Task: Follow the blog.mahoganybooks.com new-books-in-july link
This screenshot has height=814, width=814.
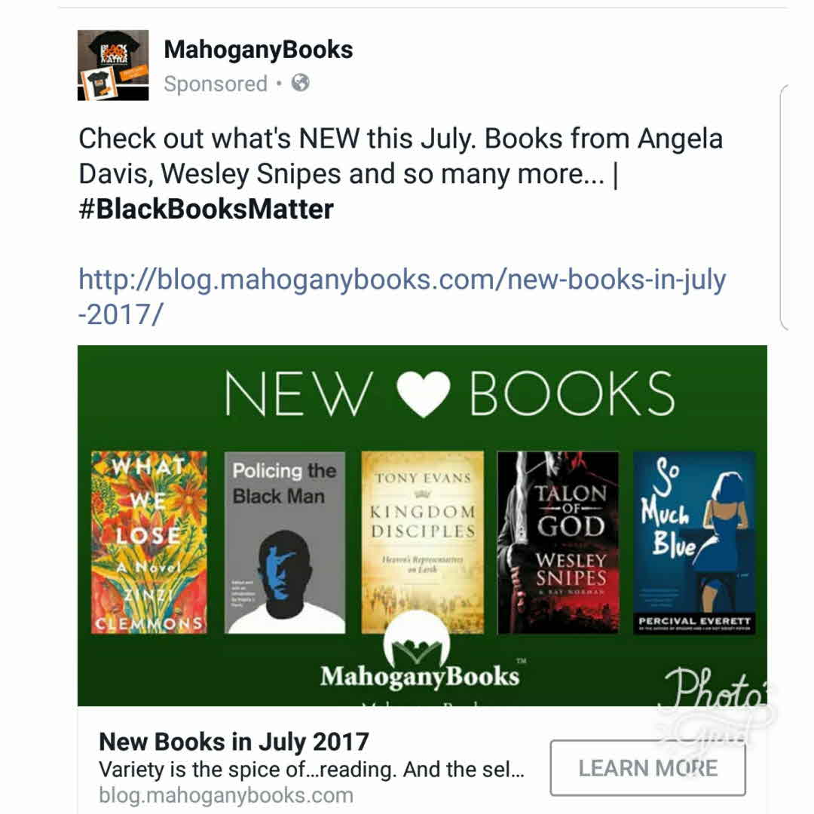Action: tap(402, 296)
